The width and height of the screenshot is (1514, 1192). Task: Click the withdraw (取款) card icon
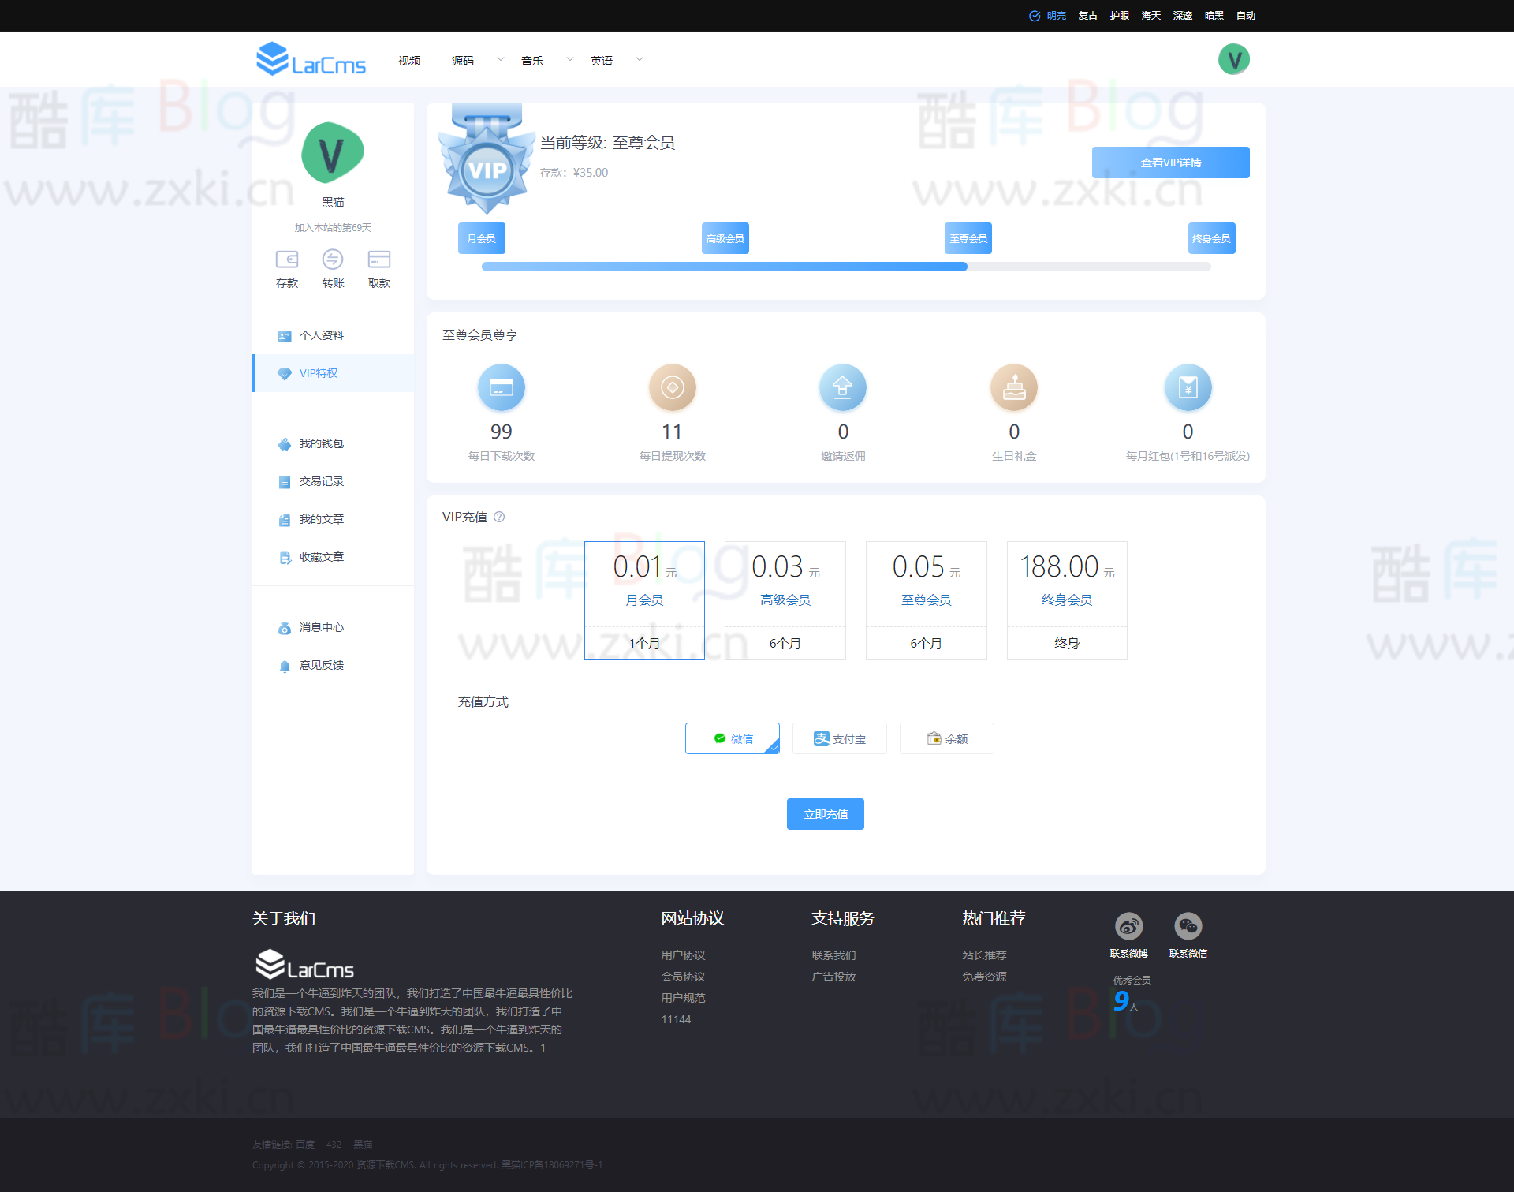(x=379, y=260)
